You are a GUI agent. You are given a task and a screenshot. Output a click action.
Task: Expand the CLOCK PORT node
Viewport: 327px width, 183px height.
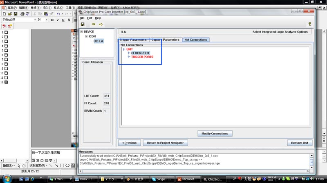pos(129,53)
